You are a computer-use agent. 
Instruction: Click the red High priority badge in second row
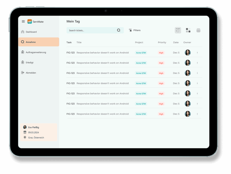click(x=161, y=63)
